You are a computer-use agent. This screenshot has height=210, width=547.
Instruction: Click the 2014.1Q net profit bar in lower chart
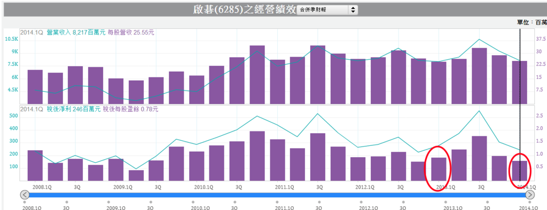[519, 171]
